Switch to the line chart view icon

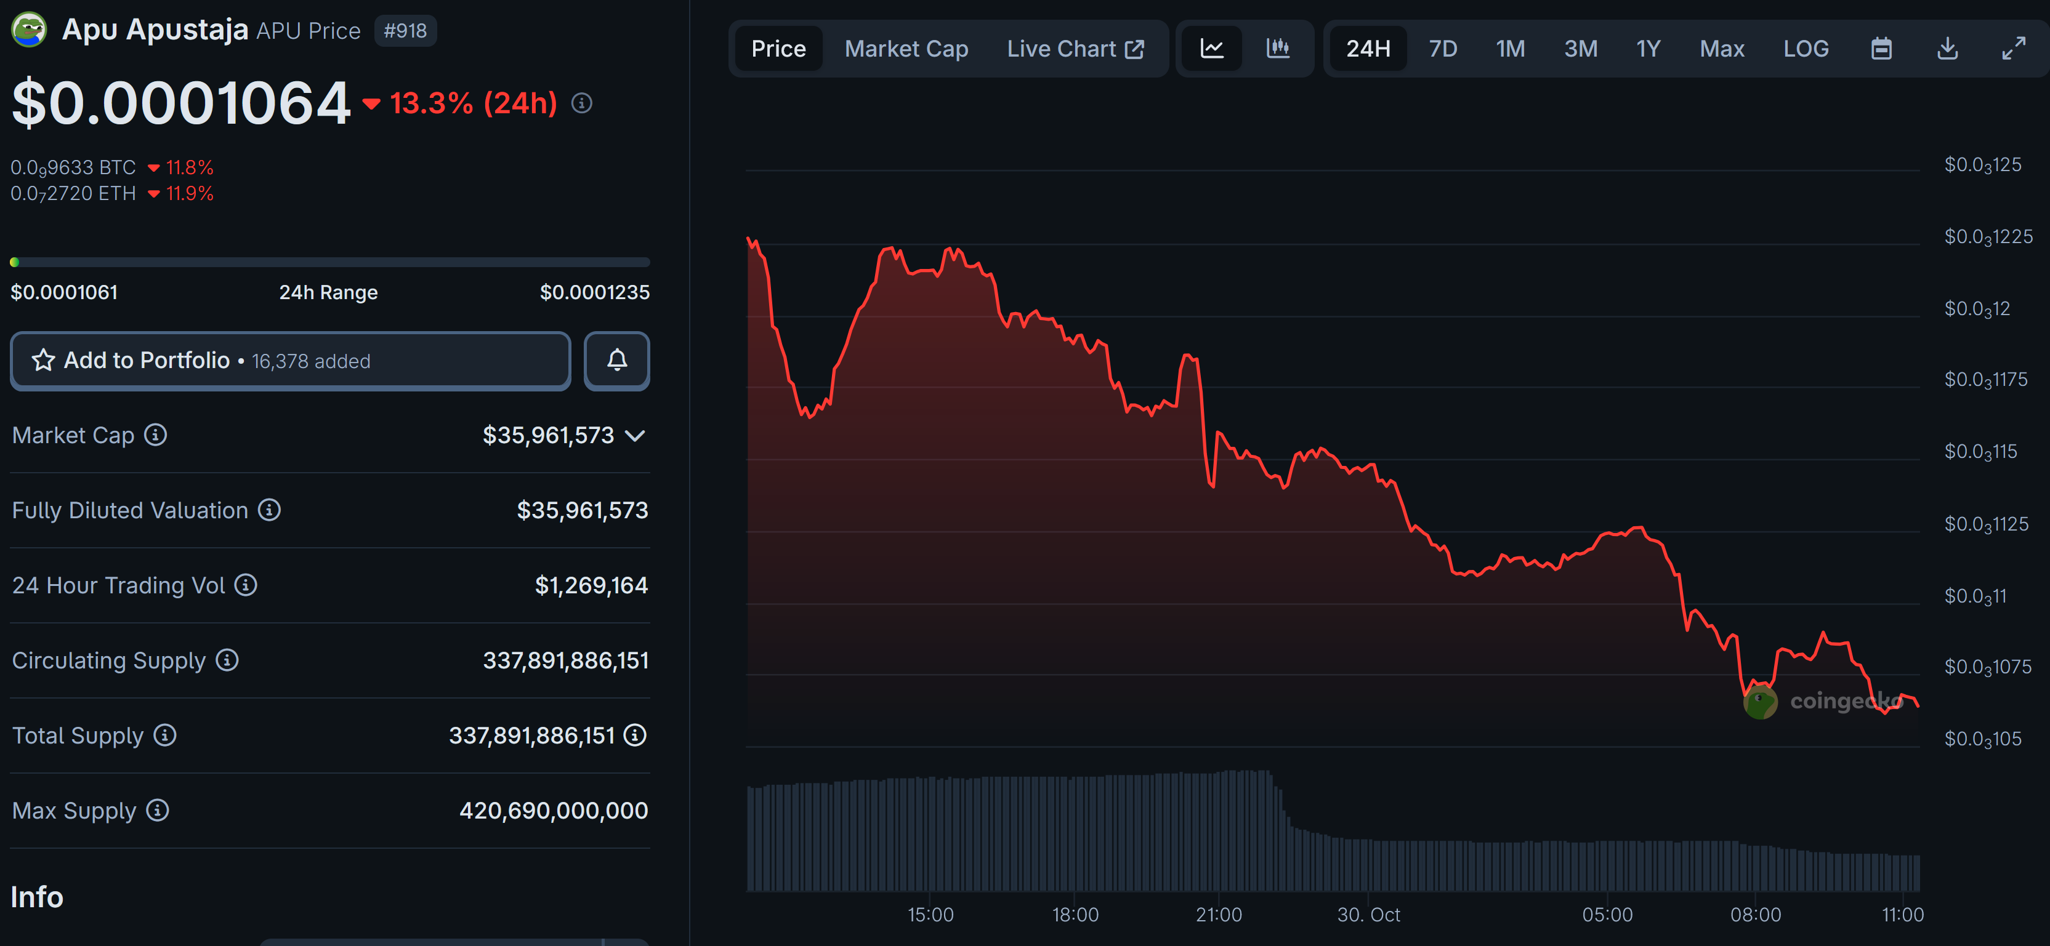(x=1211, y=49)
